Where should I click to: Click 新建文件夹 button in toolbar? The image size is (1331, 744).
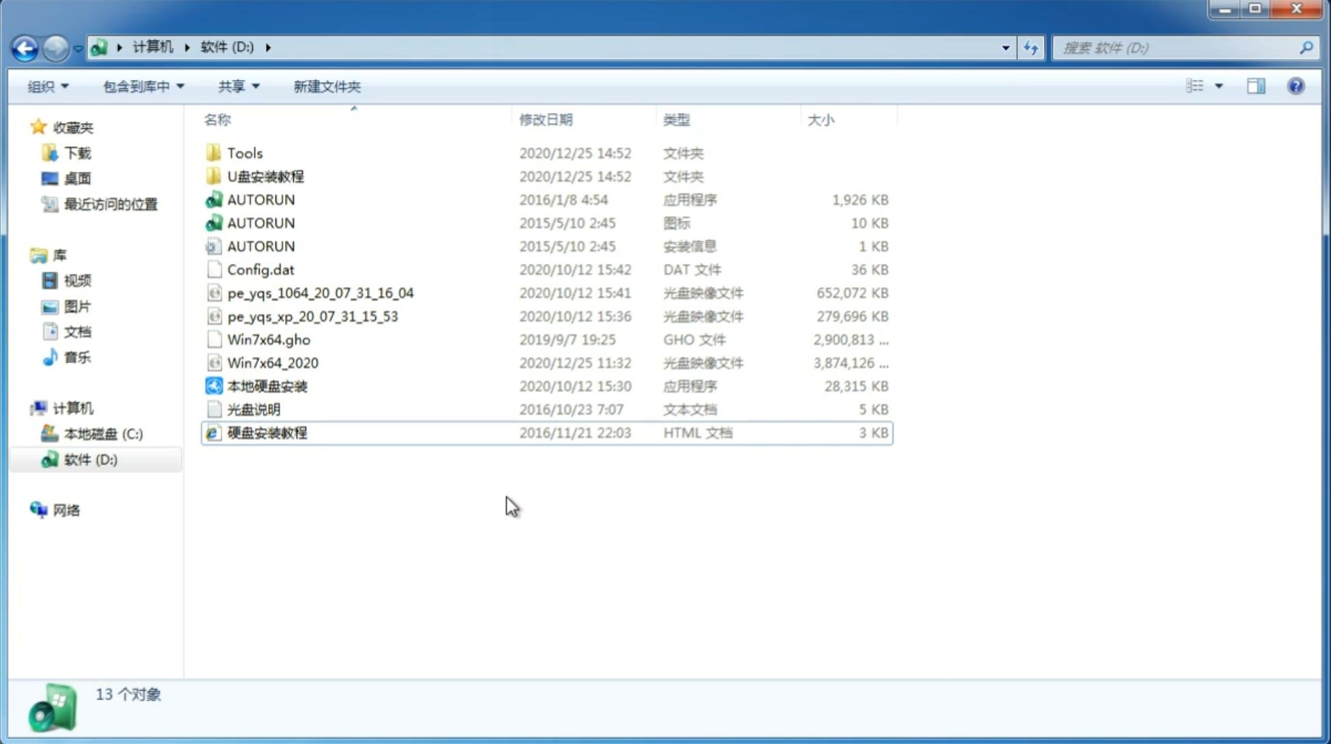pos(327,86)
